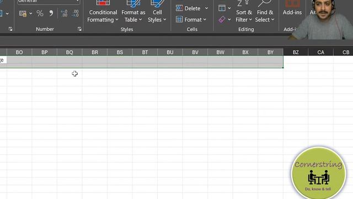353x199 pixels.
Task: Select column BZ header
Action: (x=296, y=53)
